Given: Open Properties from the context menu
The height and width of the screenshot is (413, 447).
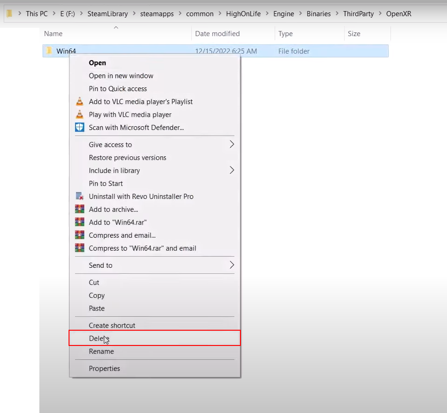Looking at the screenshot, I should [104, 369].
